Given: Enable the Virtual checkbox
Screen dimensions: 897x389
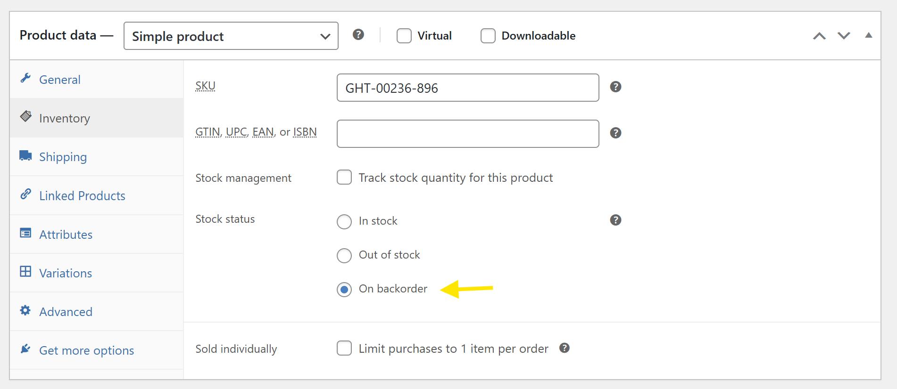Looking at the screenshot, I should [404, 36].
